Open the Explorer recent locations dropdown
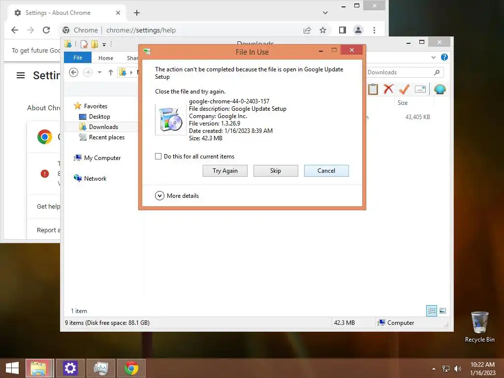The image size is (504, 378). [x=99, y=72]
